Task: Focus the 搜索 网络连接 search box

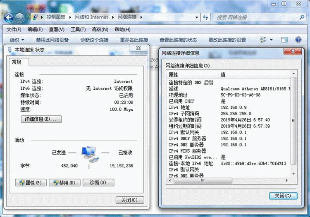Action: pos(256,17)
